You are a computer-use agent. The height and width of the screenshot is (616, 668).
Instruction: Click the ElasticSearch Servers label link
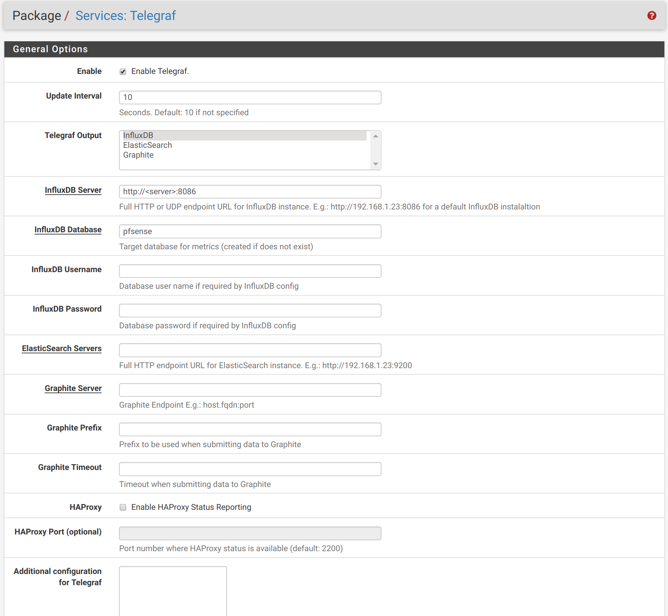tap(62, 349)
